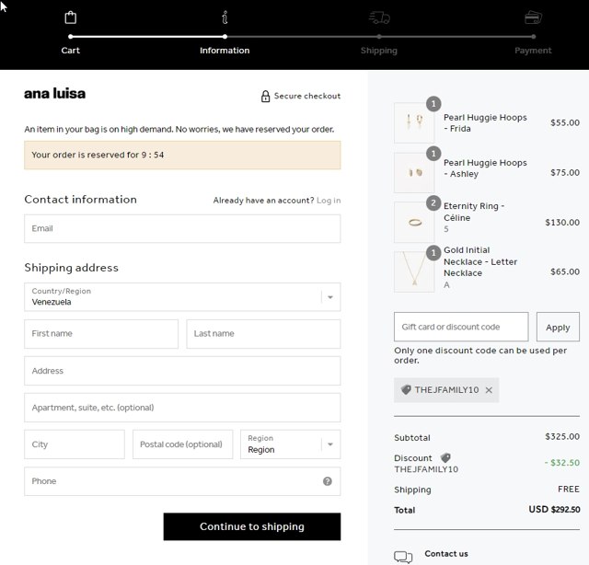Image resolution: width=589 pixels, height=565 pixels.
Task: Click the Payment credit card icon
Action: pos(533,17)
